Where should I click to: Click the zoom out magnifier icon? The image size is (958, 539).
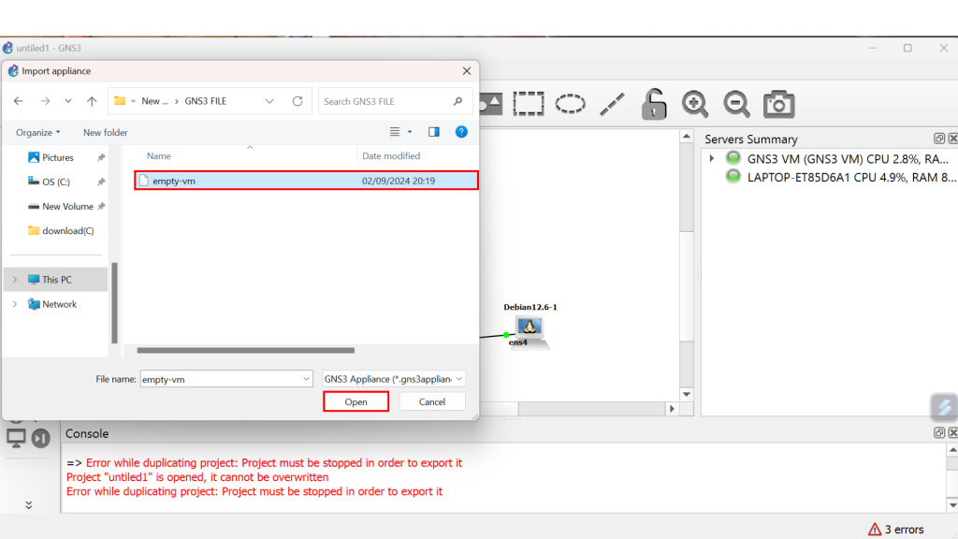click(736, 104)
